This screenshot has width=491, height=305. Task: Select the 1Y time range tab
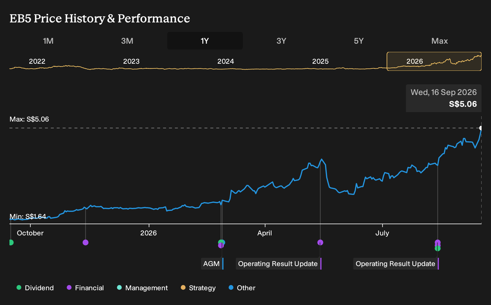[205, 41]
